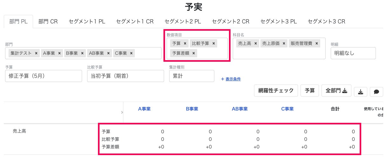
Task: Open the 予算 dropdown showing 修正予算（5月）
Action: (44, 76)
